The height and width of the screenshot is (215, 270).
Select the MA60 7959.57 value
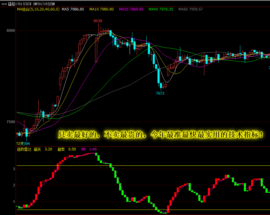point(190,9)
